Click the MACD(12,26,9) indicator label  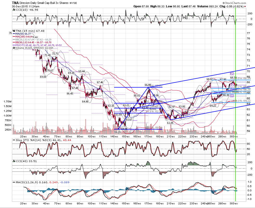click(x=27, y=182)
